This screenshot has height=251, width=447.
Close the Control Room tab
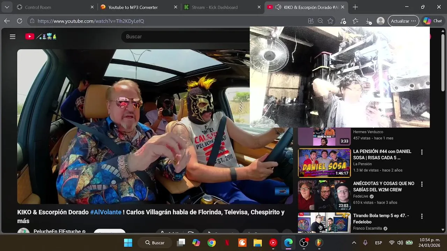click(x=92, y=7)
